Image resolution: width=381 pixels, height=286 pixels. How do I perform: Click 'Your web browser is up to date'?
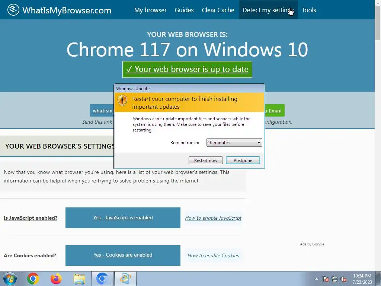(188, 69)
